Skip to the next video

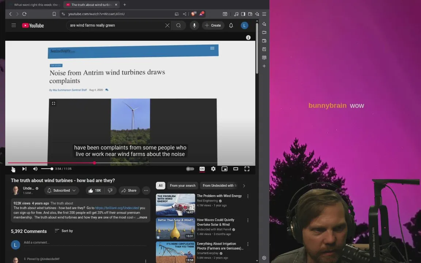click(x=24, y=169)
